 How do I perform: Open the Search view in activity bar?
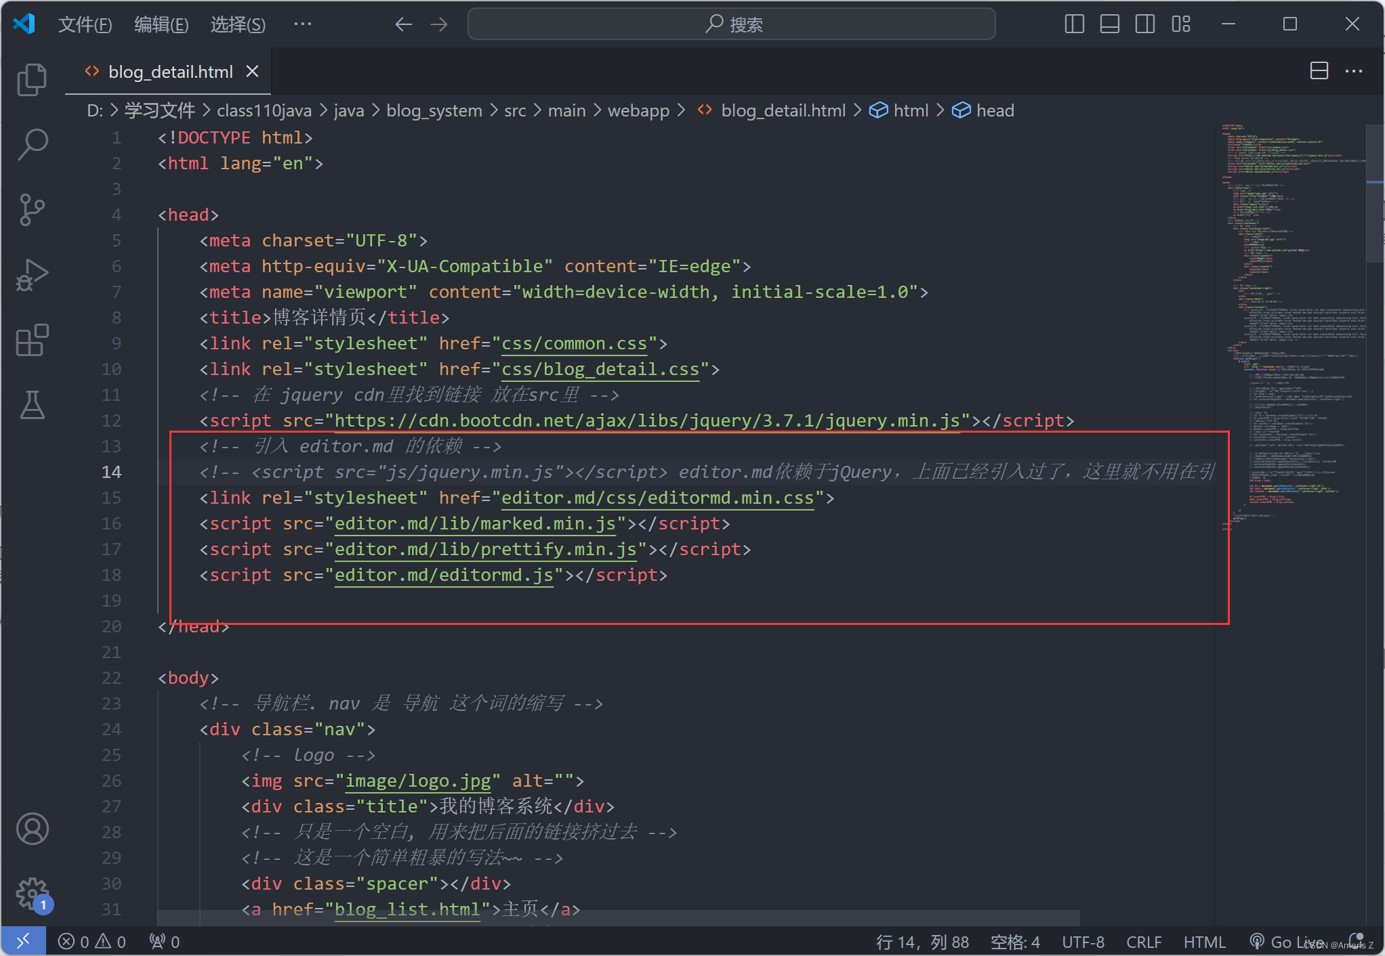pos(32,144)
